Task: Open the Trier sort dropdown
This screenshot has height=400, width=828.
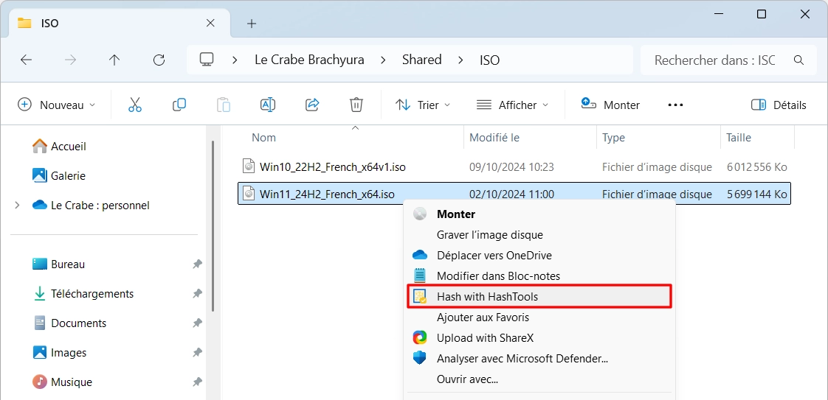Action: click(423, 105)
